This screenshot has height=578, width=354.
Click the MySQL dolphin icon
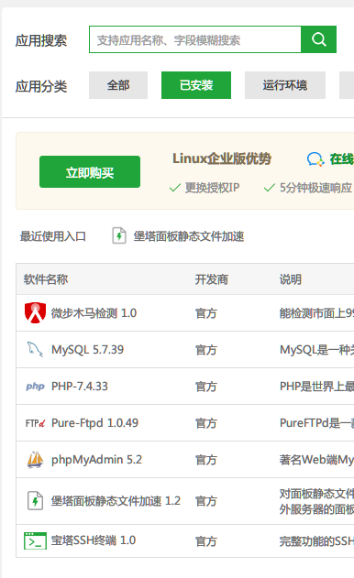35,349
